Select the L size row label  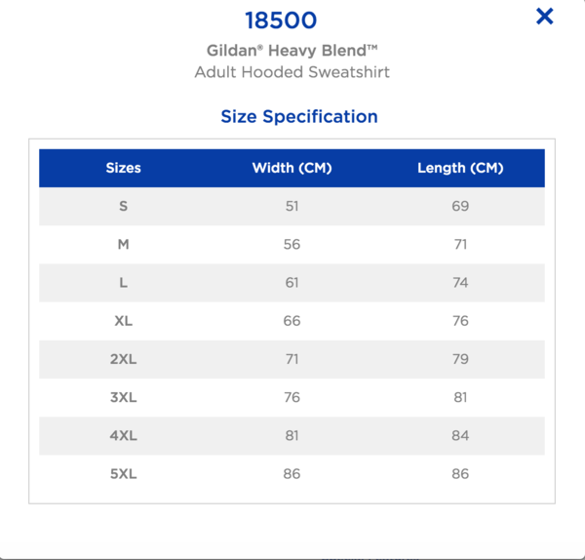pos(123,282)
